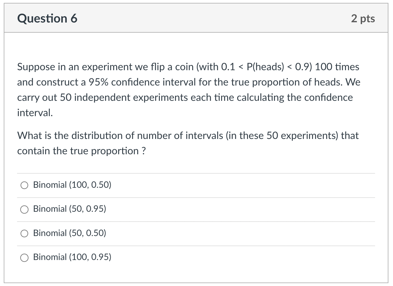Choose the first answer option row
The height and width of the screenshot is (286, 393).
pyautogui.click(x=72, y=185)
